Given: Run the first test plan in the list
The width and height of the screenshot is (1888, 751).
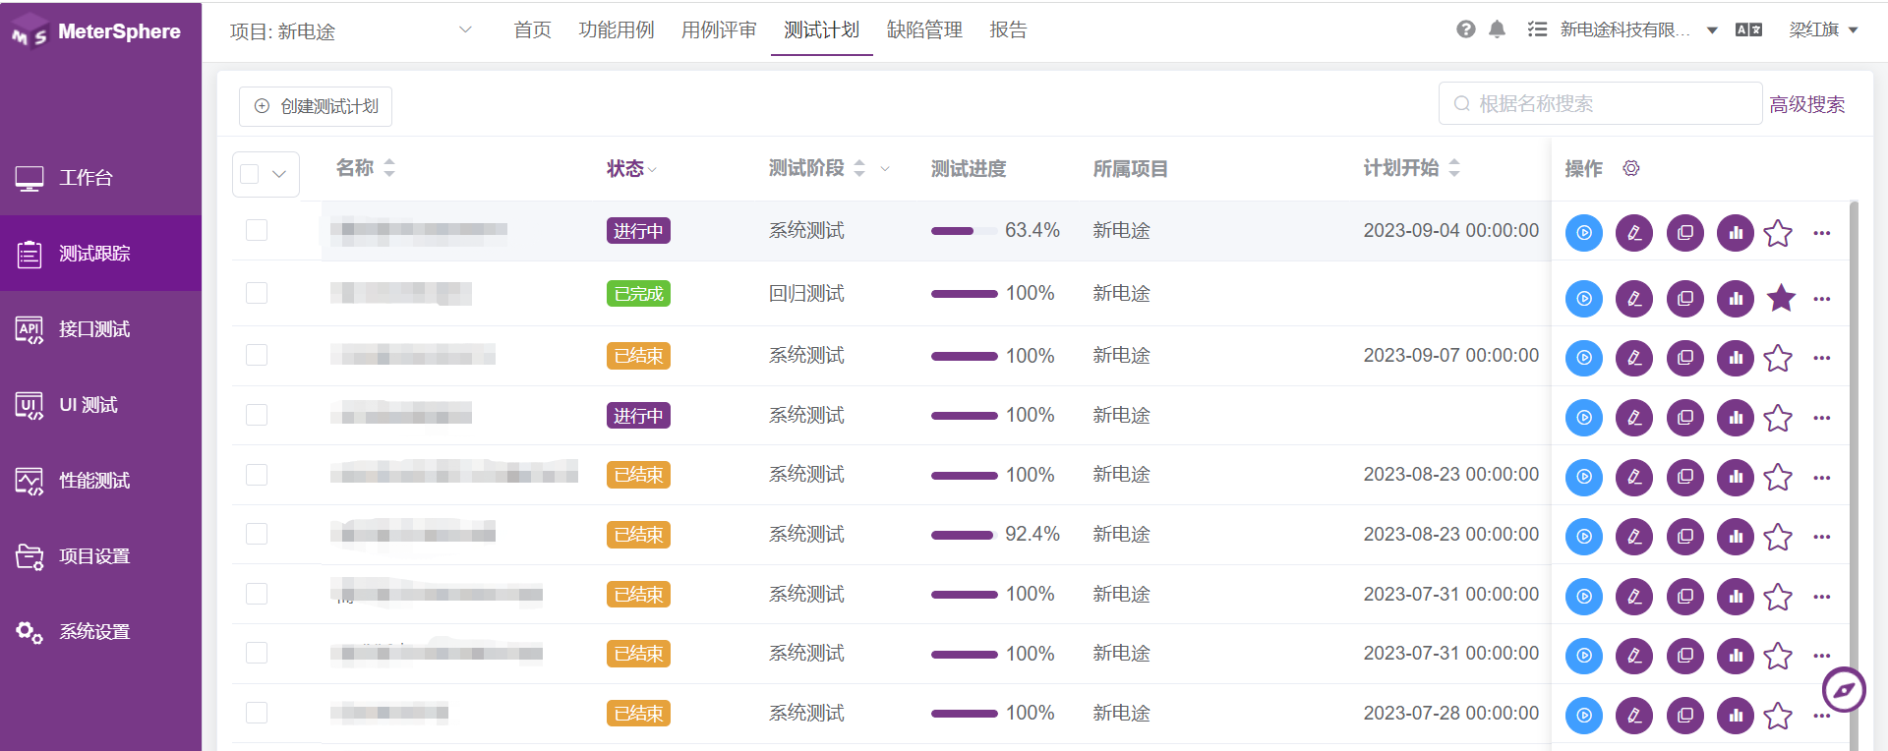Looking at the screenshot, I should [x=1583, y=233].
